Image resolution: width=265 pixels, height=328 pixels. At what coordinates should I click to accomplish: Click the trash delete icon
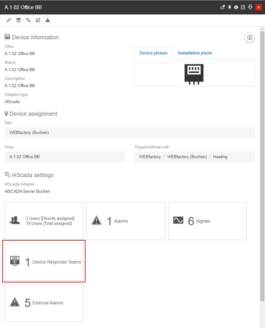point(19,20)
